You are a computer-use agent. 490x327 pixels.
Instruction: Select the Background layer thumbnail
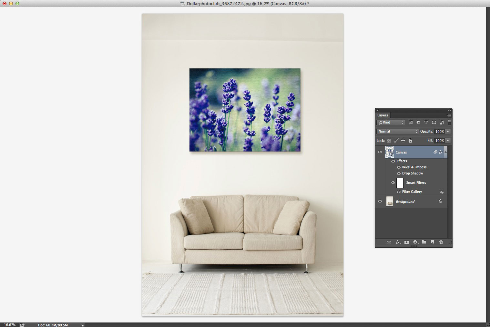tap(390, 202)
